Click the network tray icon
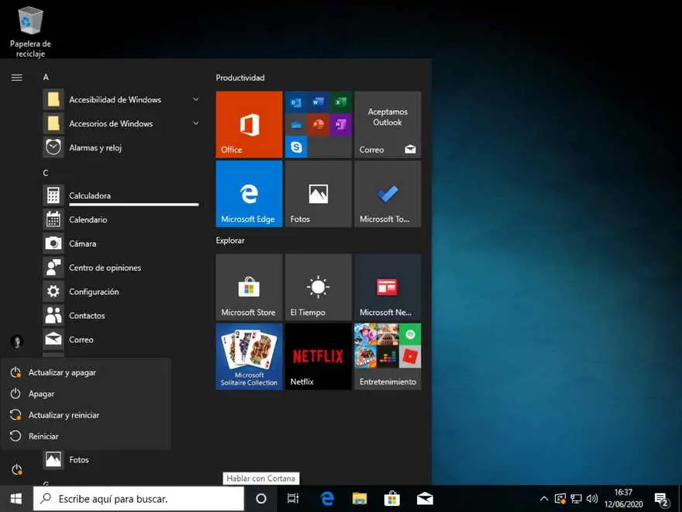The height and width of the screenshot is (512, 682). pyautogui.click(x=577, y=499)
